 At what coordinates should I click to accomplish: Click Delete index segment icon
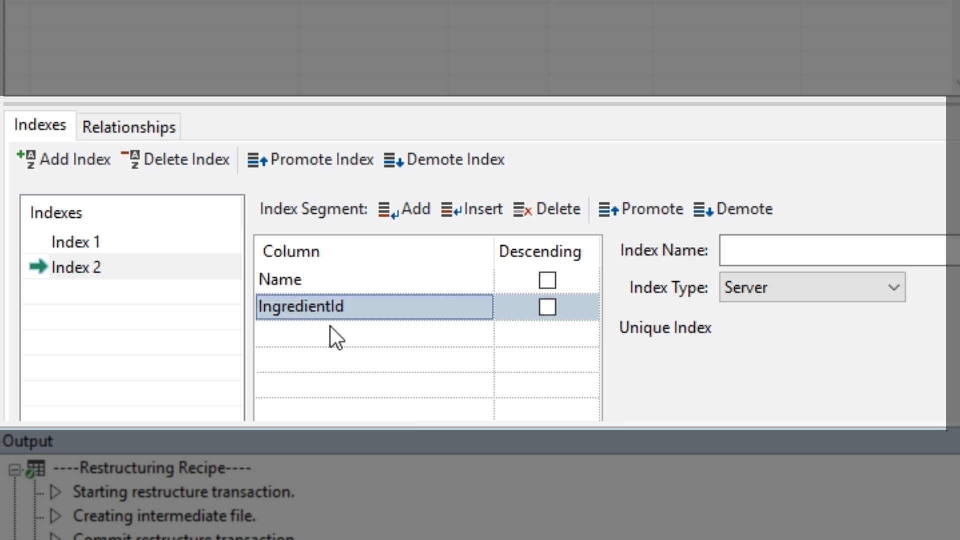pyautogui.click(x=523, y=210)
